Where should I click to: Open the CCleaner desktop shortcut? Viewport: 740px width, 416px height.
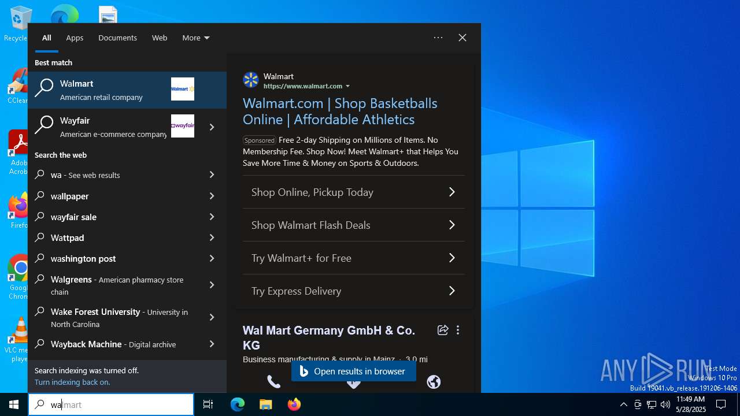17,86
